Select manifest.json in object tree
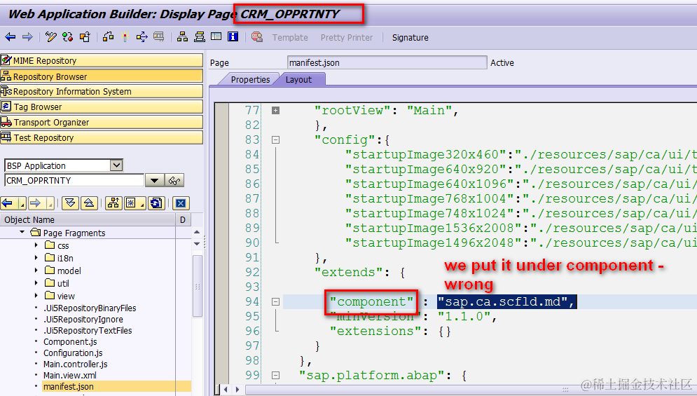This screenshot has width=697, height=396. point(69,386)
